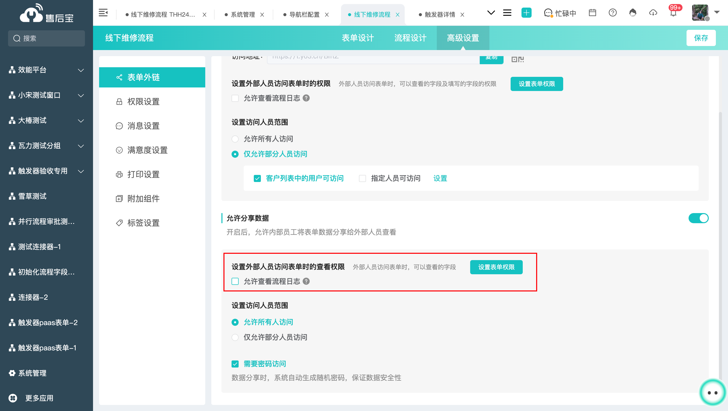
Task: Select upper 仅允许部分人员访问 radio option
Action: point(235,154)
